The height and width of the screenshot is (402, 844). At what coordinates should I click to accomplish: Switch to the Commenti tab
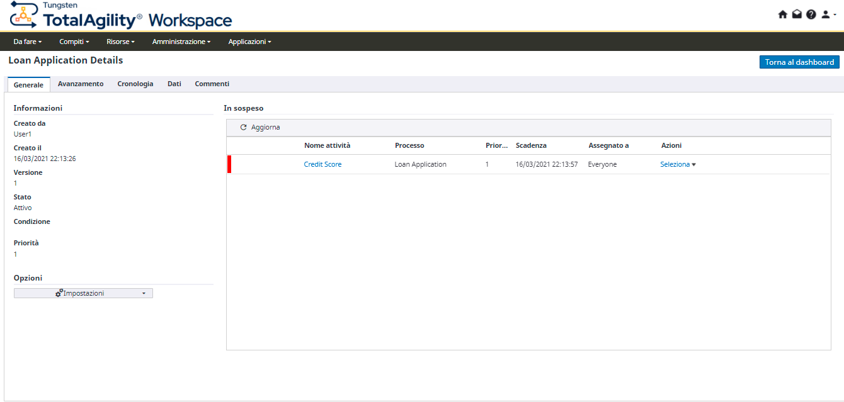tap(212, 84)
